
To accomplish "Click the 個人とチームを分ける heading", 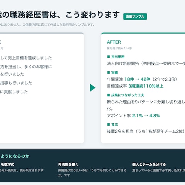I will [149, 164].
